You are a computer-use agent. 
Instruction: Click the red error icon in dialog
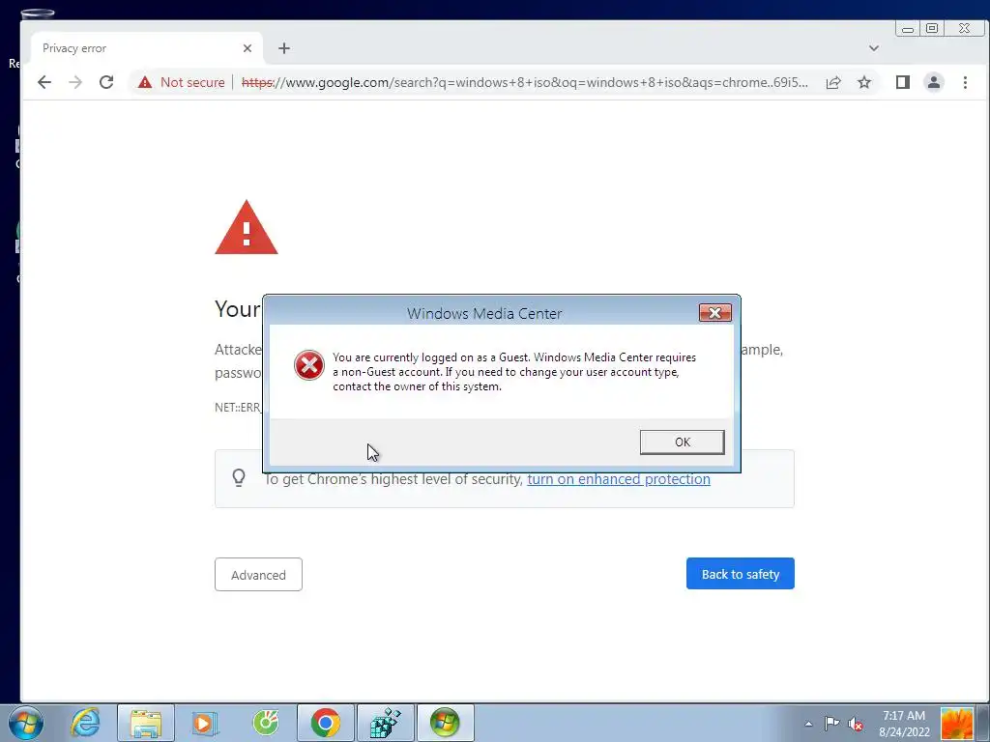tap(308, 364)
